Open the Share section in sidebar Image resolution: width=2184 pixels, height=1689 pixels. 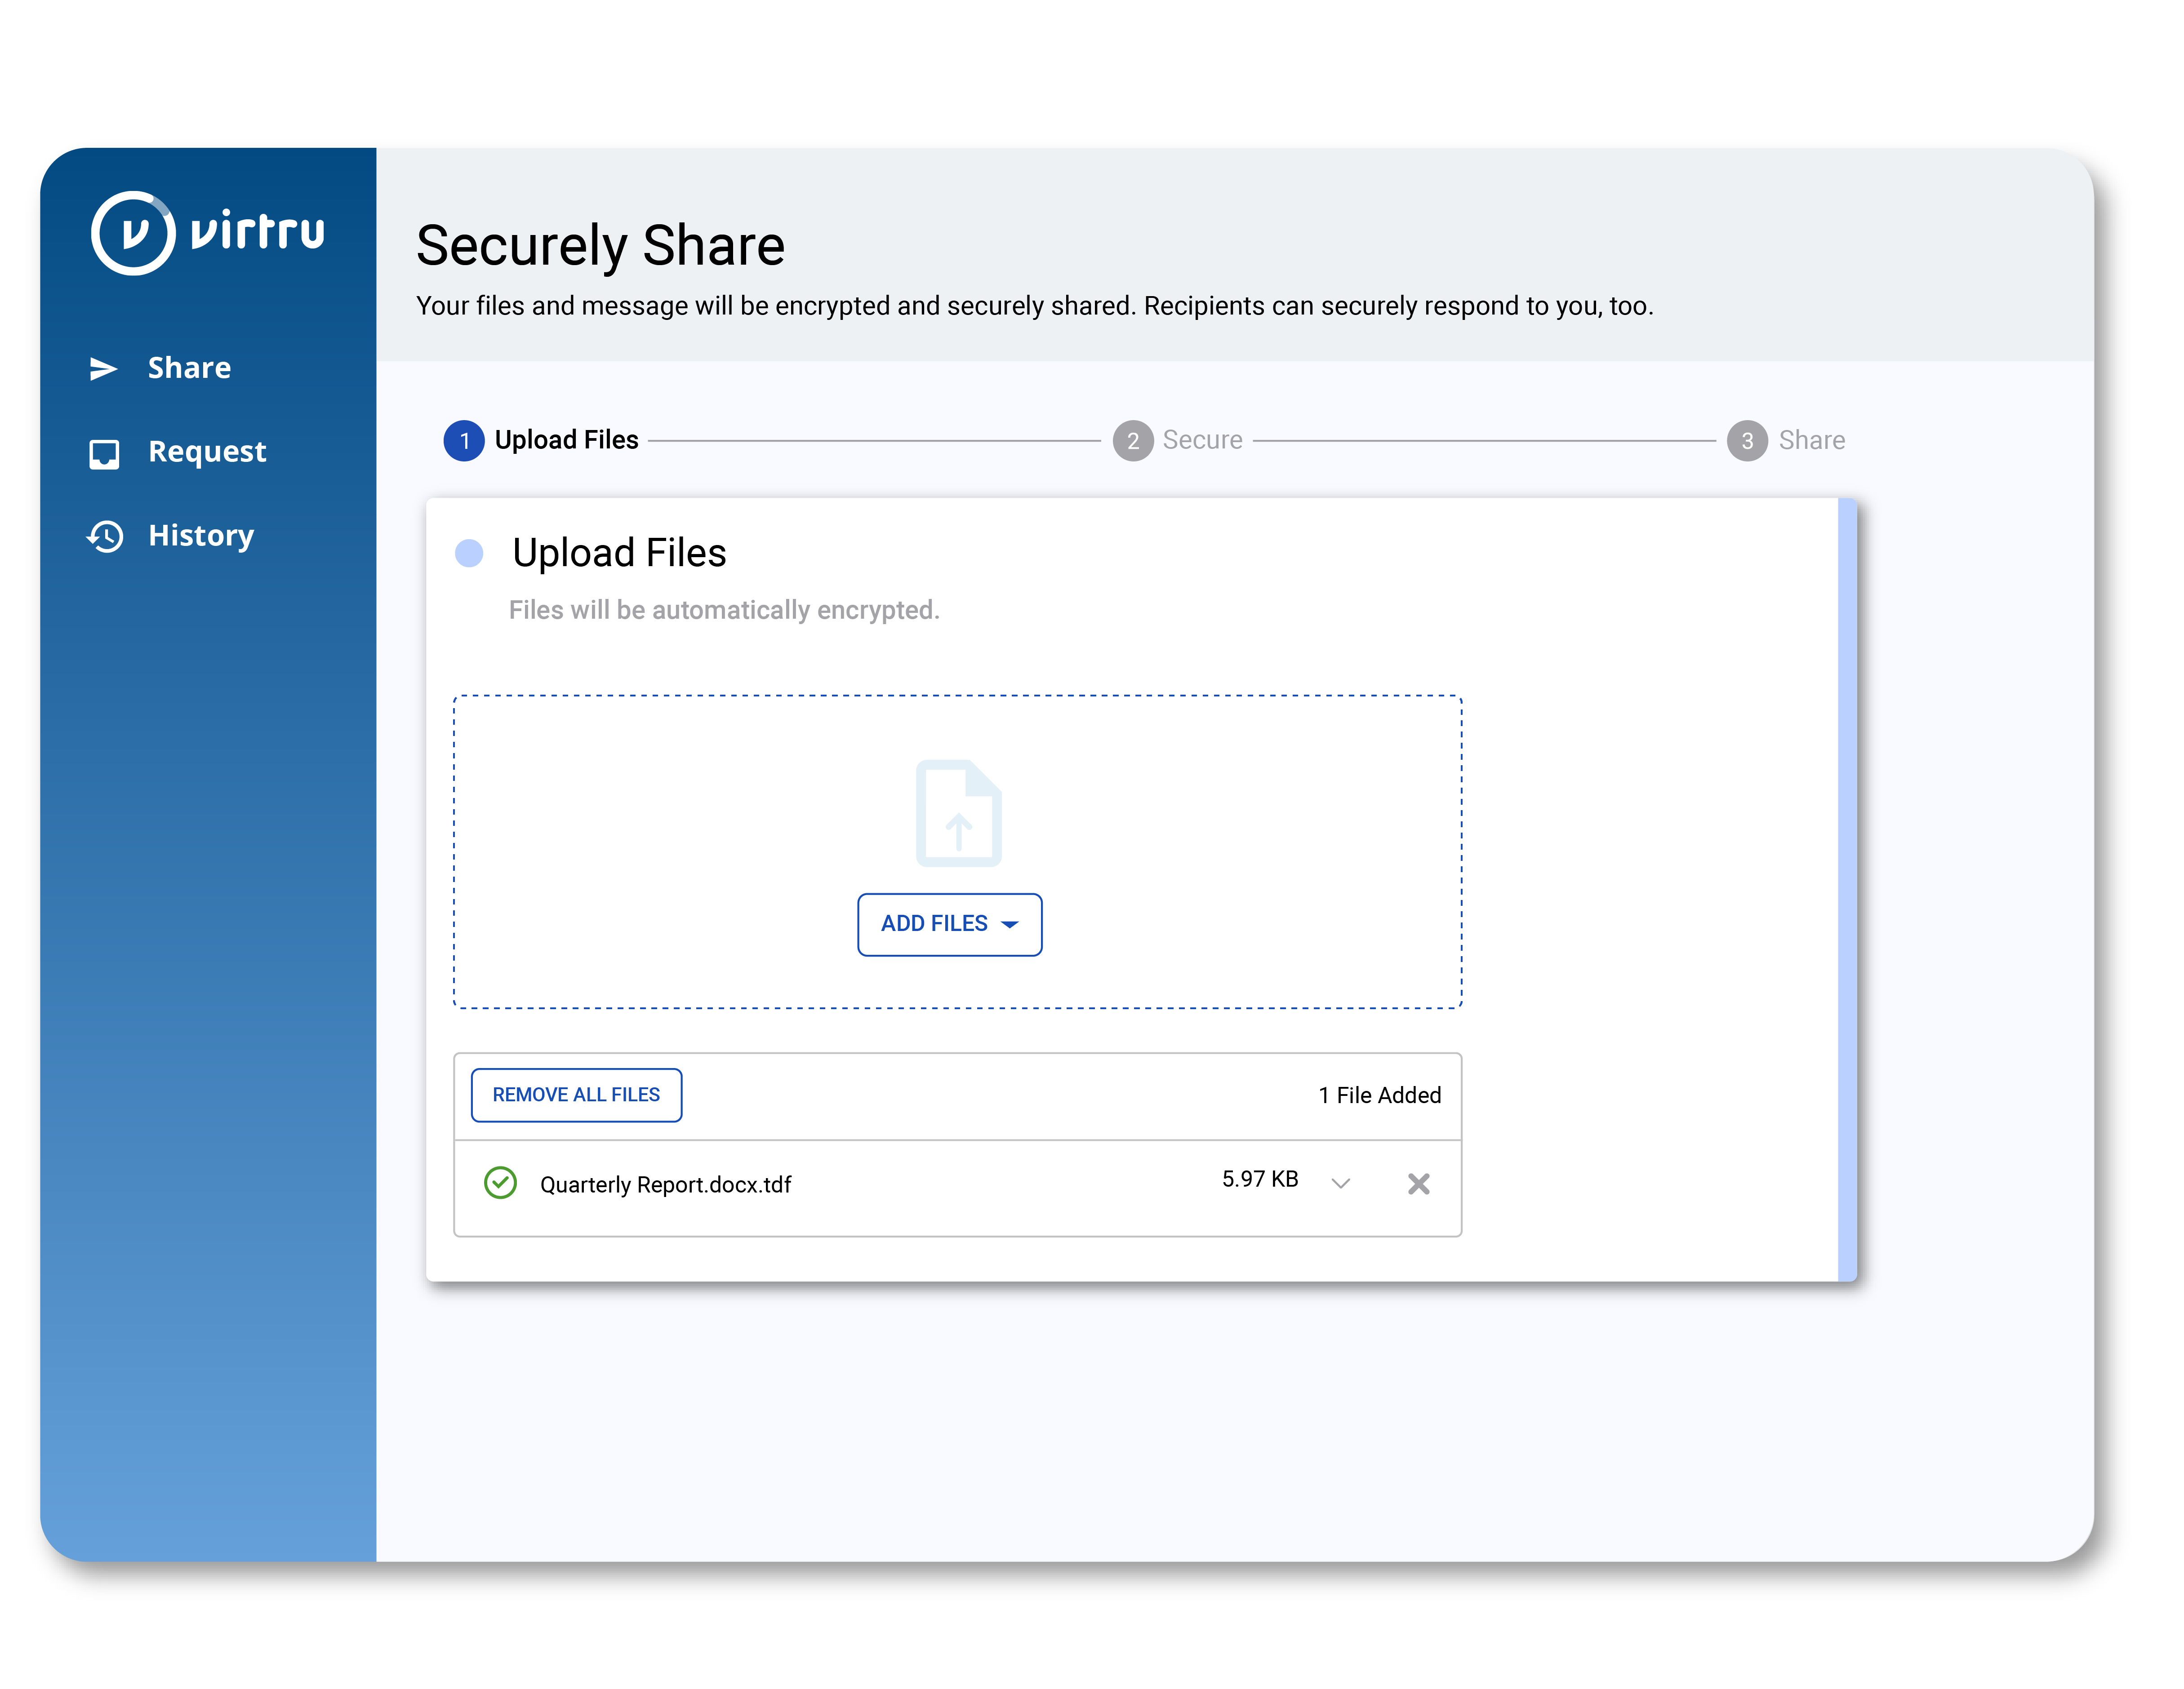(x=189, y=368)
